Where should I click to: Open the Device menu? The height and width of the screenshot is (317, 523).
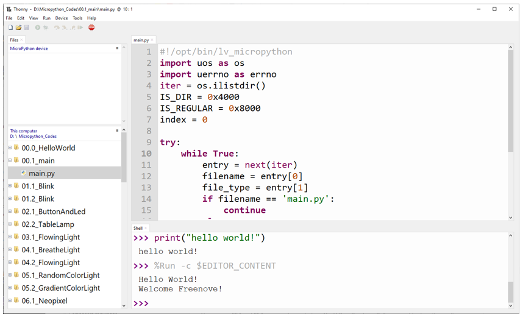[x=62, y=18]
